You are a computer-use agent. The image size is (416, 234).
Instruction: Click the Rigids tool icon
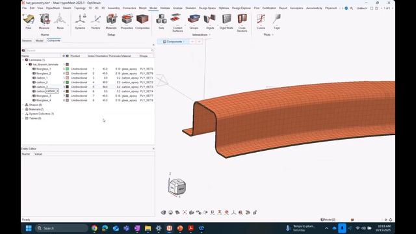pos(210,21)
